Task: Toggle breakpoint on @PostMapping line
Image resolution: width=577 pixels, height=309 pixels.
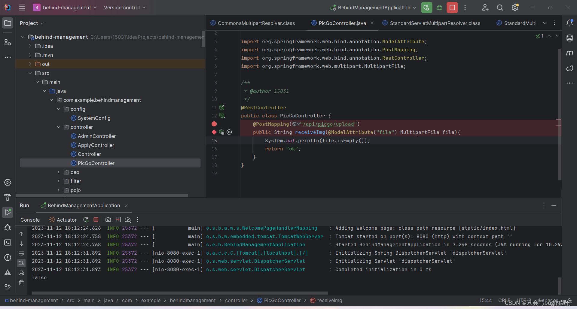Action: (214, 124)
